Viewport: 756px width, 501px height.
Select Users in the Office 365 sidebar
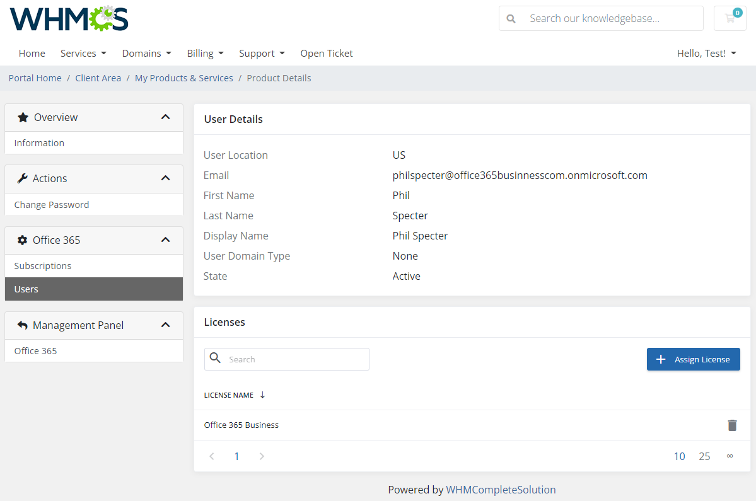point(94,289)
